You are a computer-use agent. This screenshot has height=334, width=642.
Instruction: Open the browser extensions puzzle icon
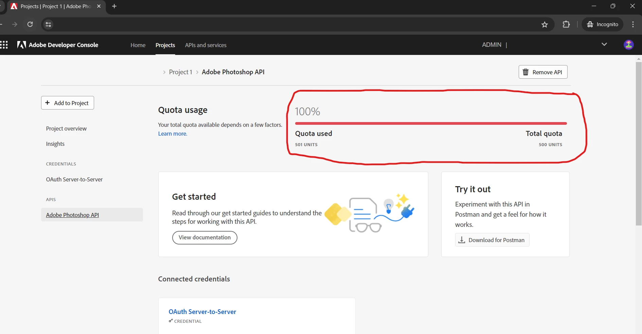coord(566,24)
